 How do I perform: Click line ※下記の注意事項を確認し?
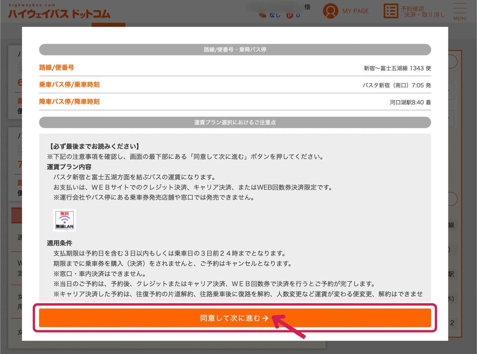pyautogui.click(x=185, y=157)
